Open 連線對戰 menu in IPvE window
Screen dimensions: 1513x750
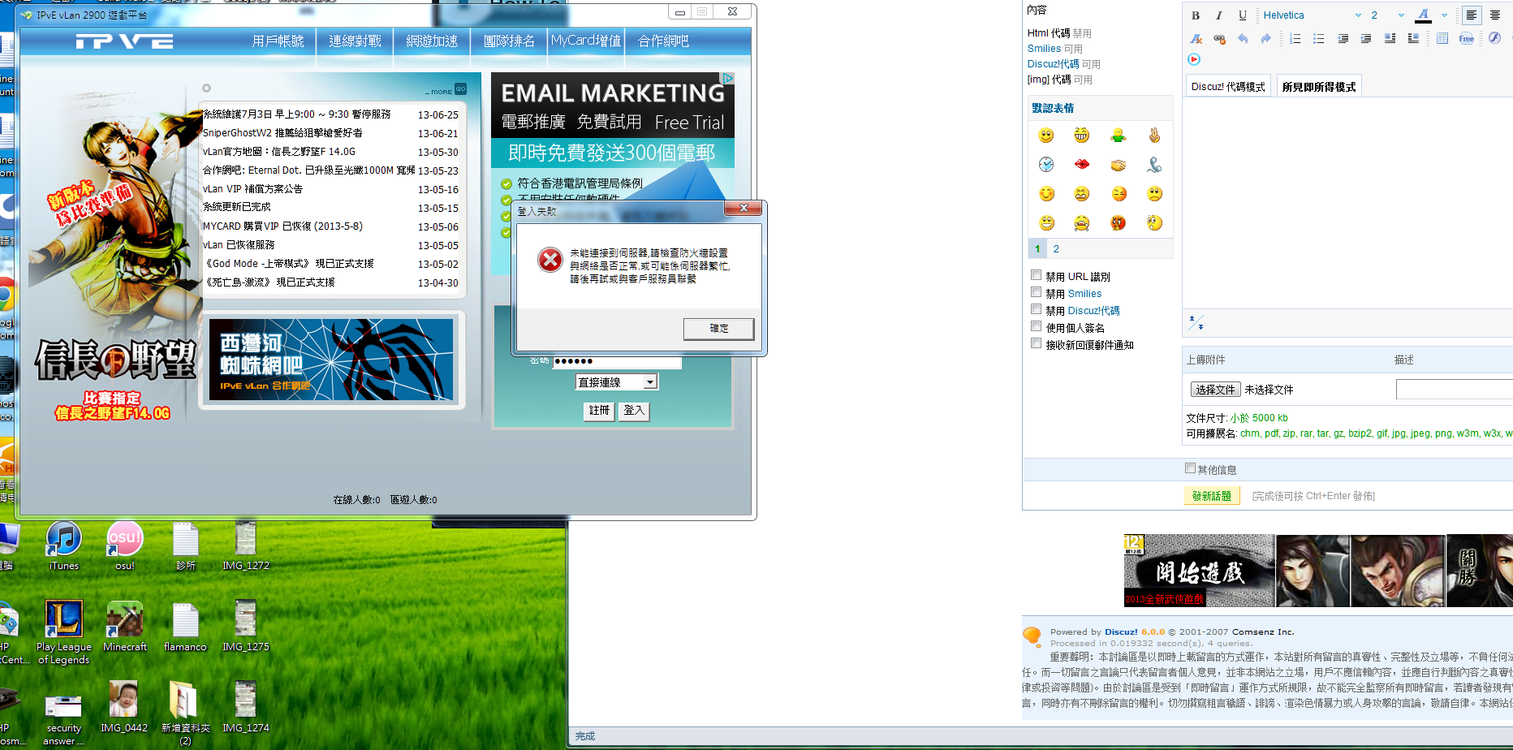click(355, 41)
